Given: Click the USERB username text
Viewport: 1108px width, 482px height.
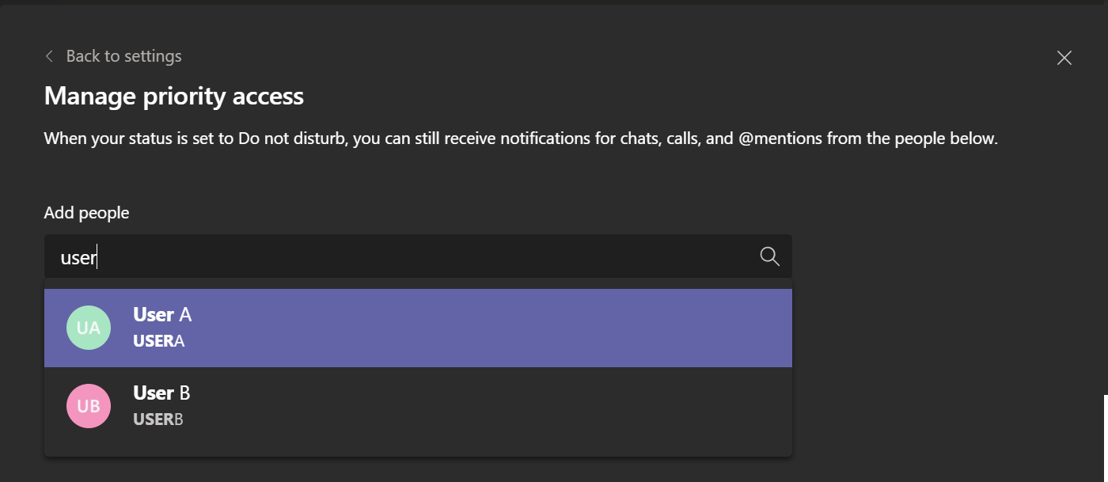Looking at the screenshot, I should coord(158,419).
